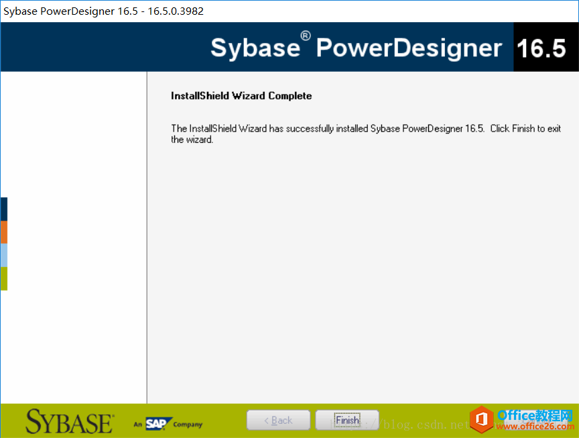579x438 pixels.
Task: Select the light blue color block
Action: (3, 255)
